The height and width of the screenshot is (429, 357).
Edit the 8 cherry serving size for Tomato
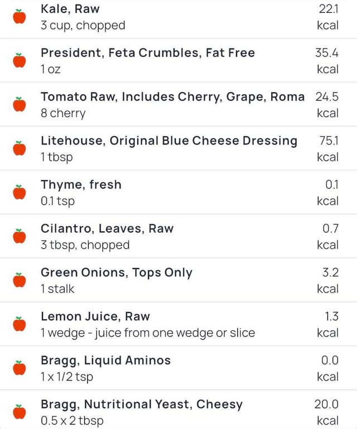(x=63, y=113)
